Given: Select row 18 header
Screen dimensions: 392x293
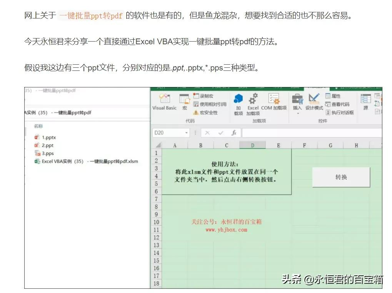Looking at the screenshot, I should click(x=157, y=283).
